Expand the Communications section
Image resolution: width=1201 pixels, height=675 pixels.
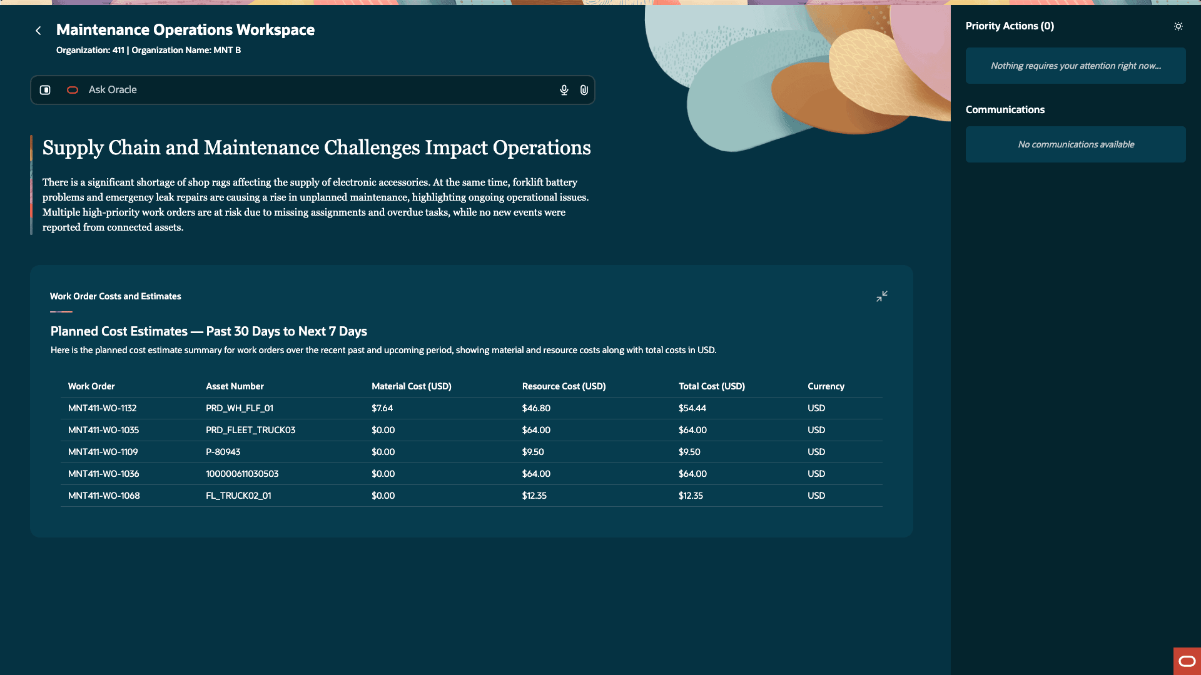coord(1005,109)
